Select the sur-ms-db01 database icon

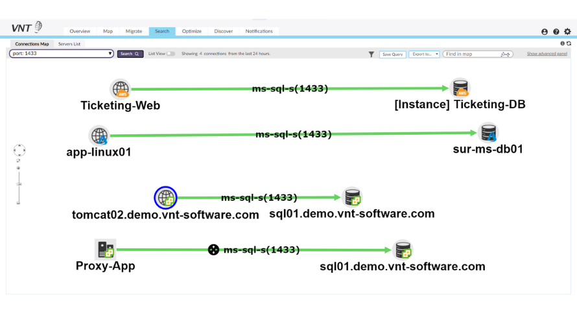[x=488, y=133]
